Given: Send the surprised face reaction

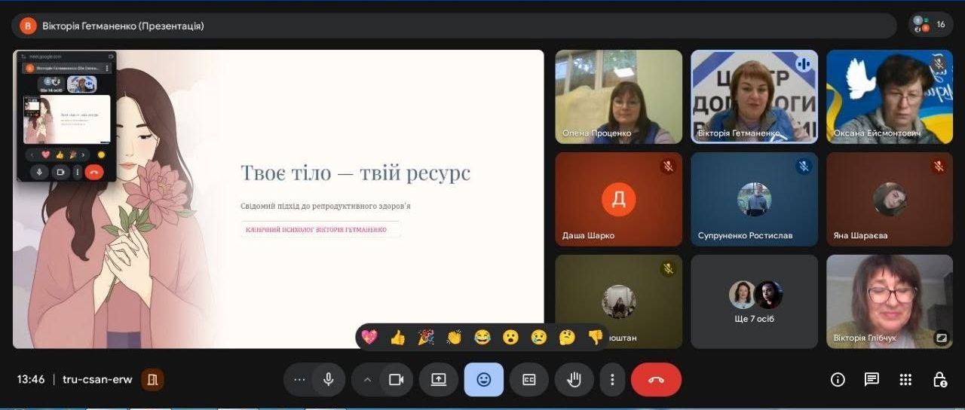Looking at the screenshot, I should pyautogui.click(x=510, y=337).
